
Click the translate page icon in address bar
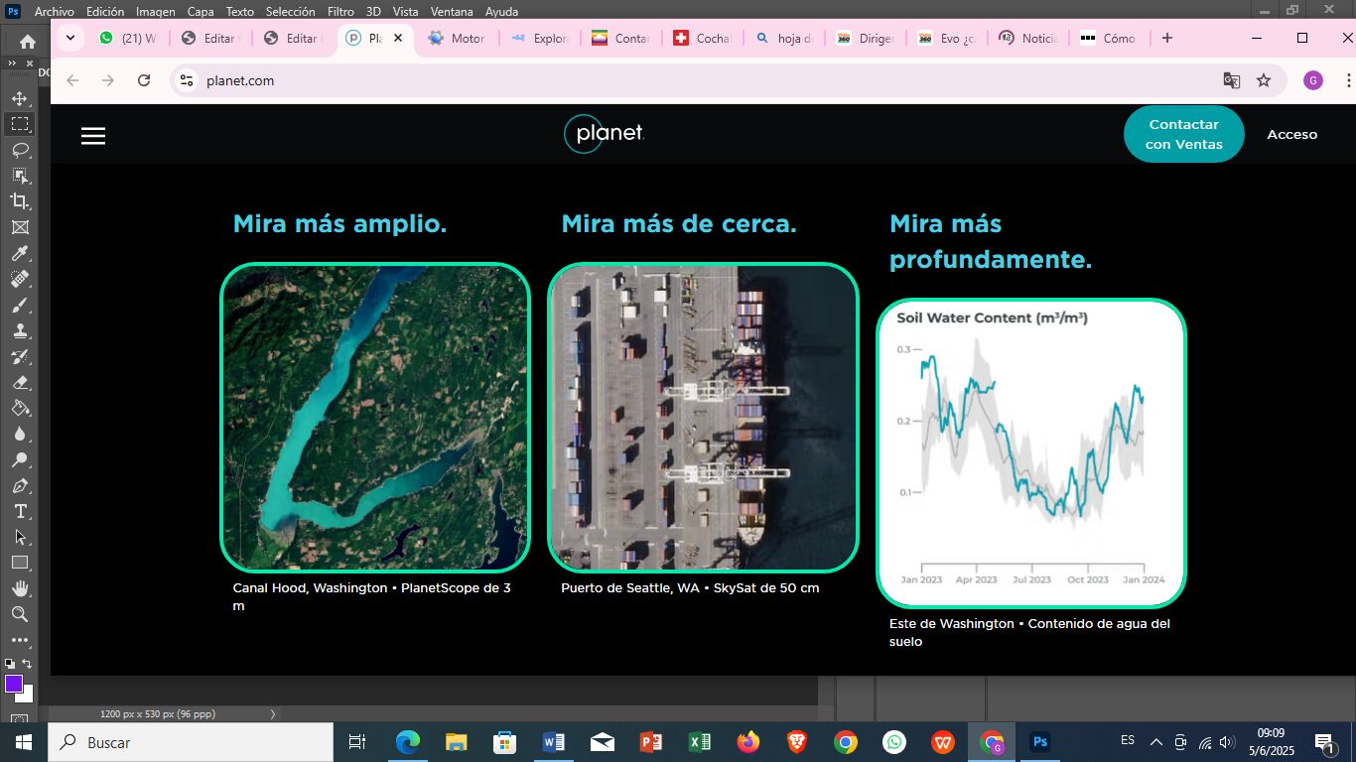(1231, 80)
